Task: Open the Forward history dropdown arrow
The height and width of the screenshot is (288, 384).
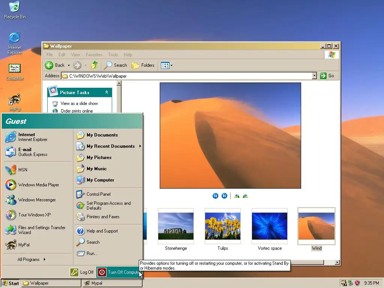Action: click(85, 65)
